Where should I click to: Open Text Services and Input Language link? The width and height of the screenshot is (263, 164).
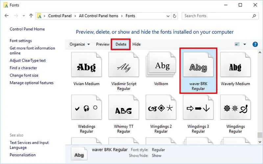click(29, 145)
